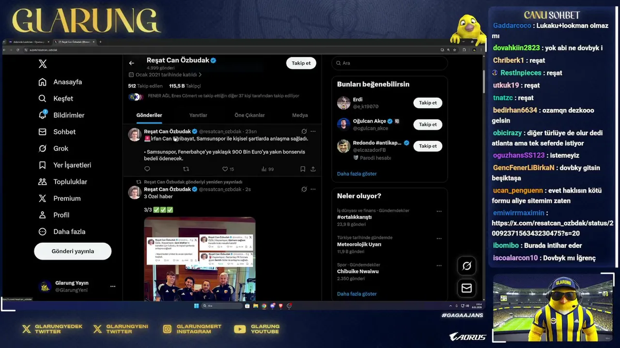Bookmark page with star icon in address bar
Screen dimensions: 620x348
tap(454, 50)
